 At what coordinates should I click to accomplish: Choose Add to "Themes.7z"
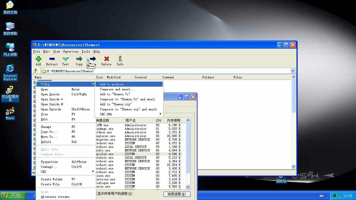[x=129, y=94]
